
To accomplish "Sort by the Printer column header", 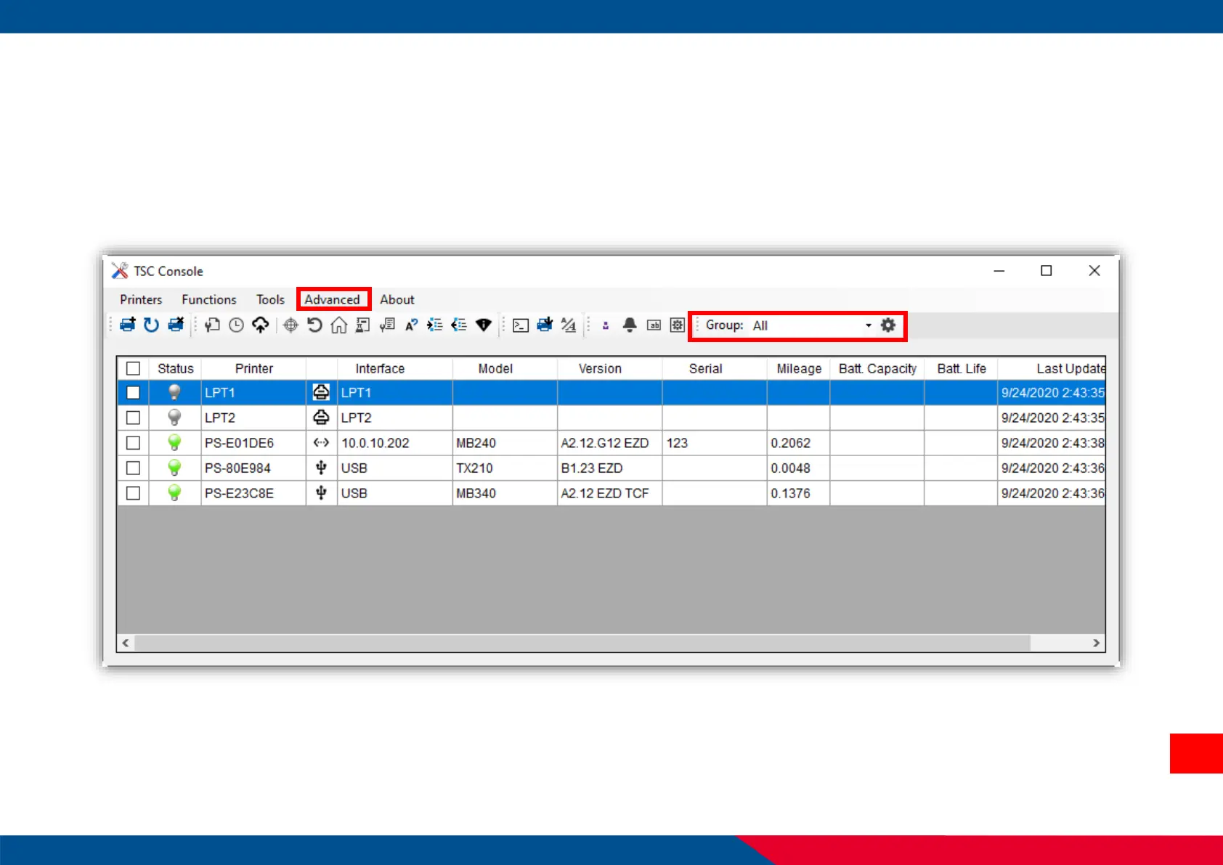I will [x=253, y=368].
